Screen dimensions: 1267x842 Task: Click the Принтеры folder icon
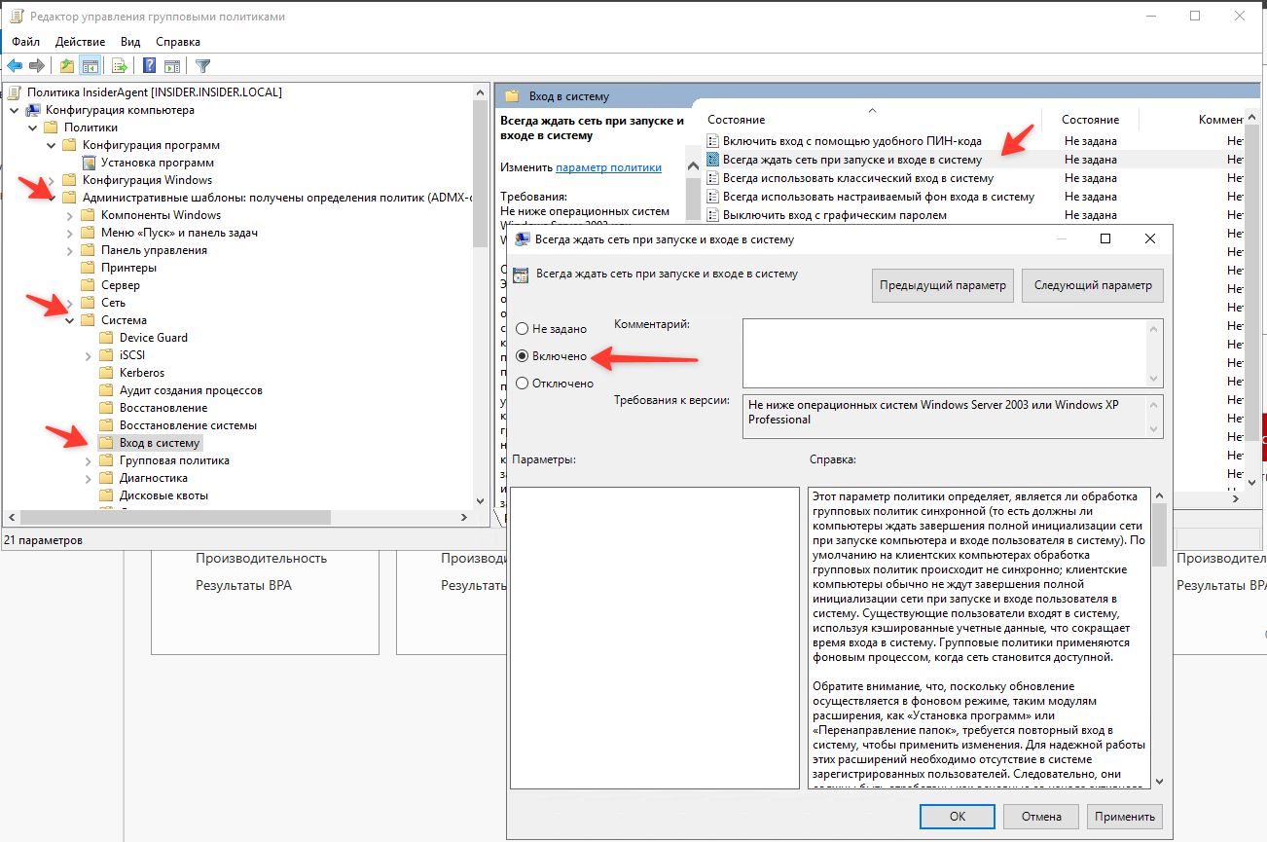coord(89,268)
